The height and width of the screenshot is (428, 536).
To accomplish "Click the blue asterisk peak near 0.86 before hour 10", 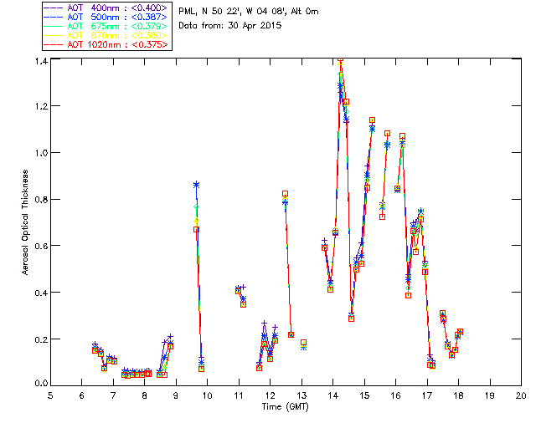I will 196,185.
